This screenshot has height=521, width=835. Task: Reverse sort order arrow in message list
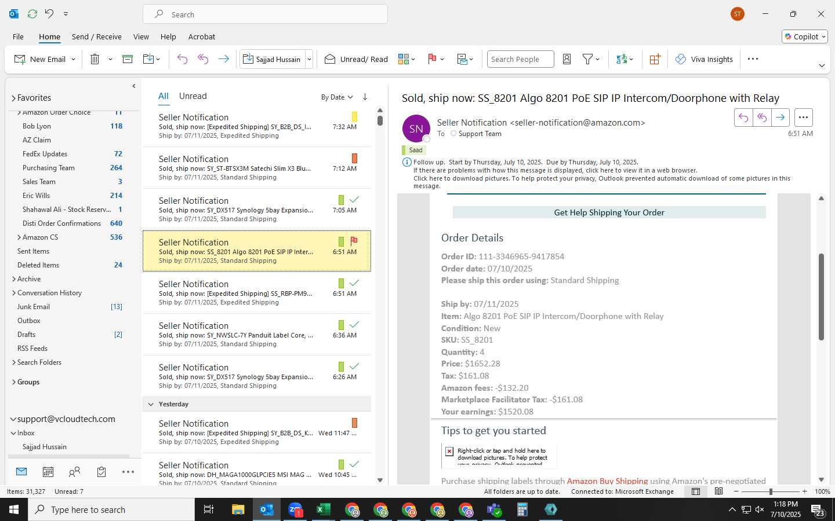[x=365, y=97]
